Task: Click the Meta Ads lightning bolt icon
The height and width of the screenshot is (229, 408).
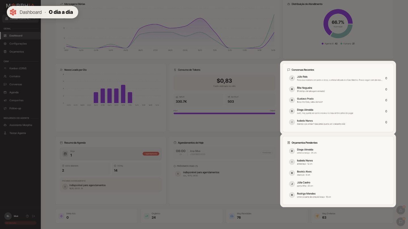Action: 61,216
